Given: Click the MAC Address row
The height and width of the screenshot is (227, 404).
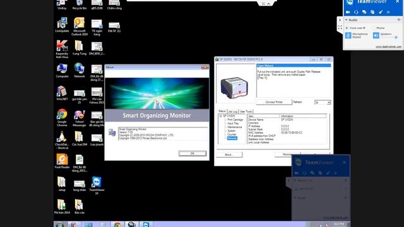Looking at the screenshot, I should [287, 132].
